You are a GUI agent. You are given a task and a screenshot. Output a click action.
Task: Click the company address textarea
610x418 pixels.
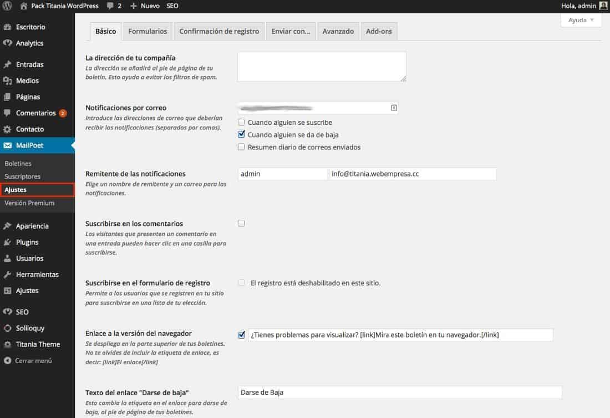click(x=322, y=67)
